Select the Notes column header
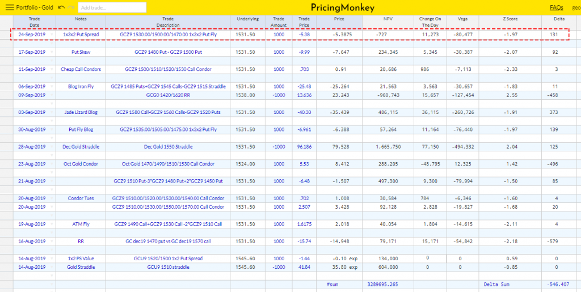Screen dimensions: 581x292 81,22
